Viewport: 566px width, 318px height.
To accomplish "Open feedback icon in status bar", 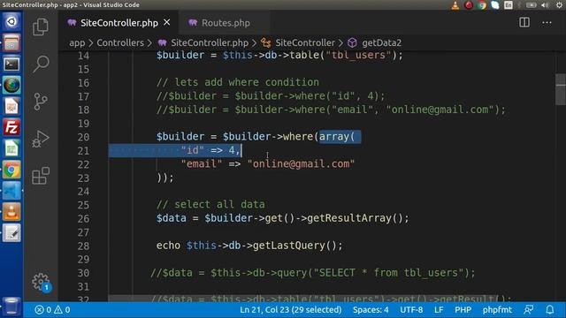I will 529,310.
